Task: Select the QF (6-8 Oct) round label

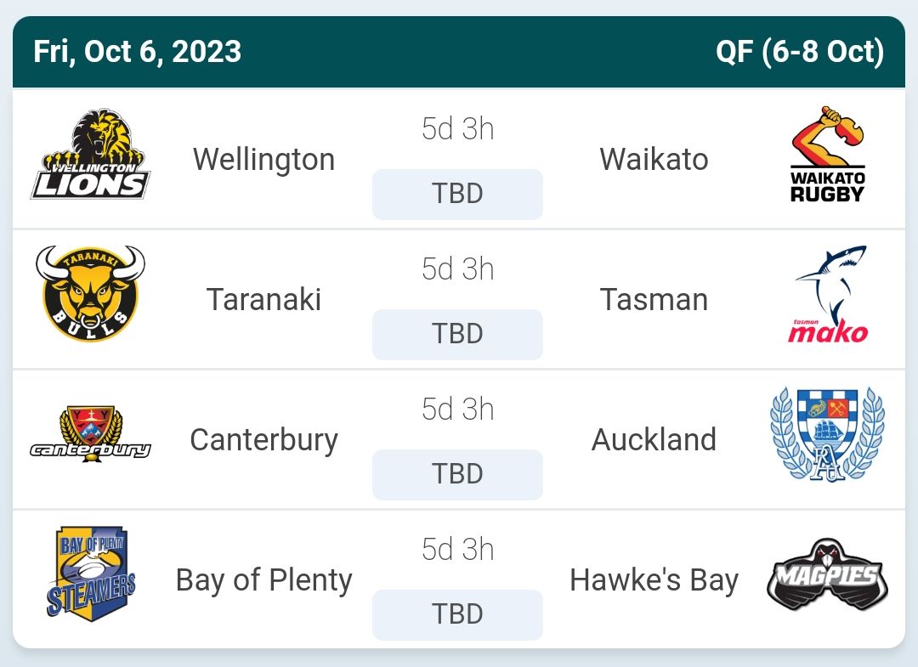Action: pyautogui.click(x=799, y=52)
